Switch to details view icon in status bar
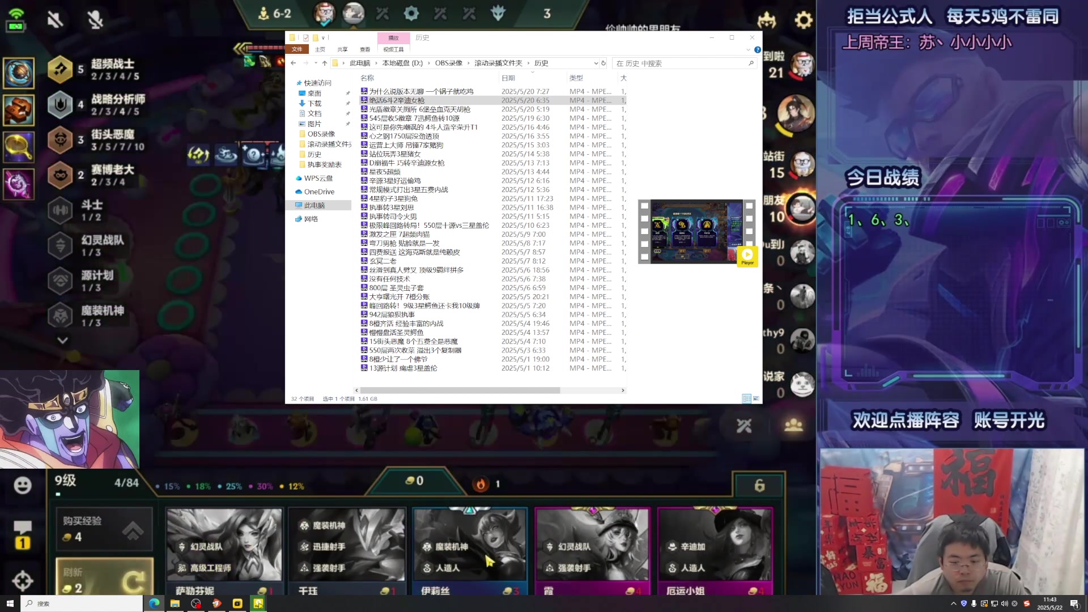 coord(746,398)
